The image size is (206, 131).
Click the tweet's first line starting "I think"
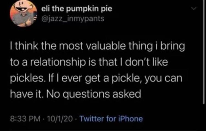point(97,47)
